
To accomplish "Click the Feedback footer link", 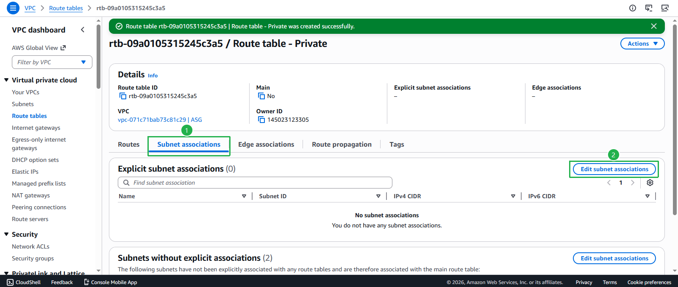I will click(x=62, y=282).
